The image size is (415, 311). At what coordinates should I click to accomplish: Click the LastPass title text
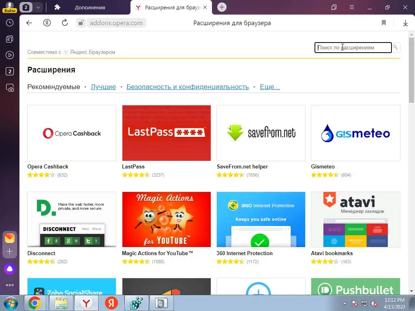tap(133, 166)
